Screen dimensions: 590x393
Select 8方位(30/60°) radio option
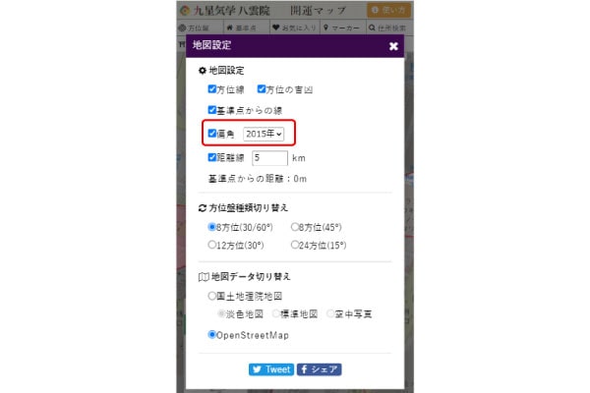pyautogui.click(x=211, y=227)
